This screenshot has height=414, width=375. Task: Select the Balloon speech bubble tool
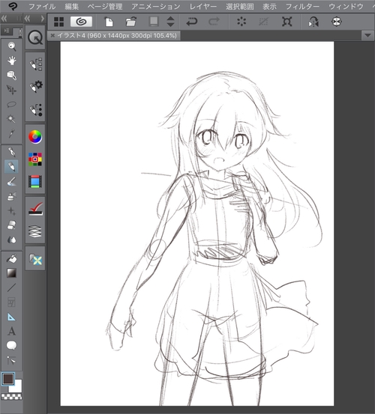tap(11, 345)
